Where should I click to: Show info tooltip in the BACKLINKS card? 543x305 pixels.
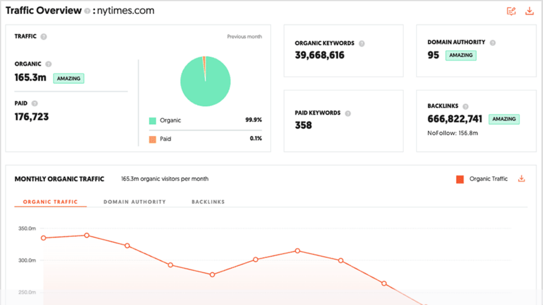(x=465, y=106)
